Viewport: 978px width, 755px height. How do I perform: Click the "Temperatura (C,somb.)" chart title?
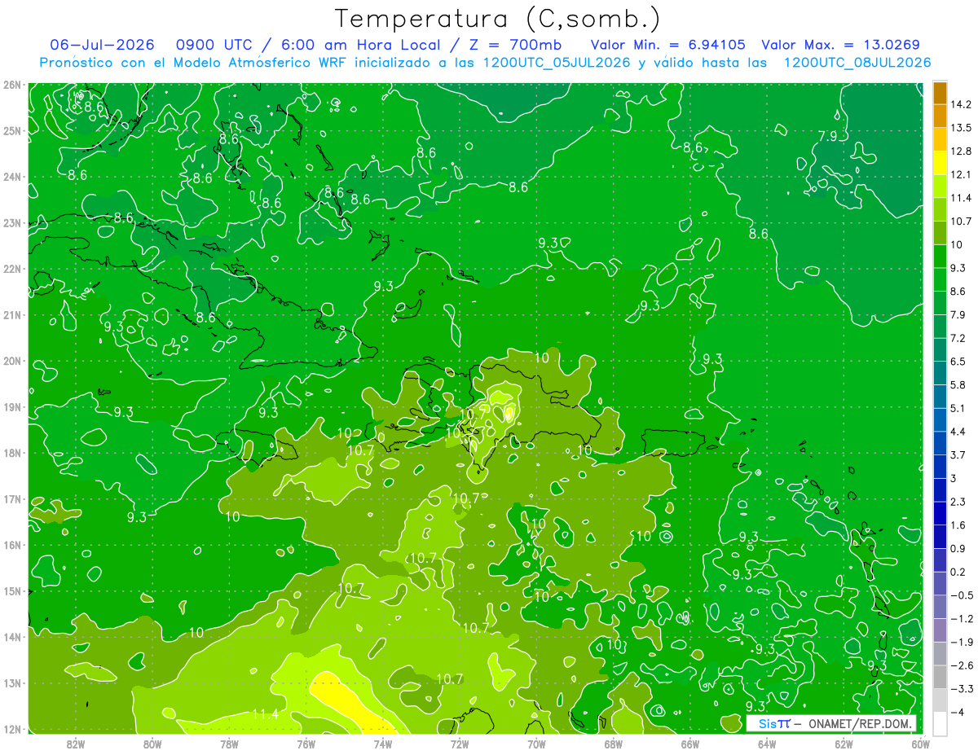(x=497, y=19)
